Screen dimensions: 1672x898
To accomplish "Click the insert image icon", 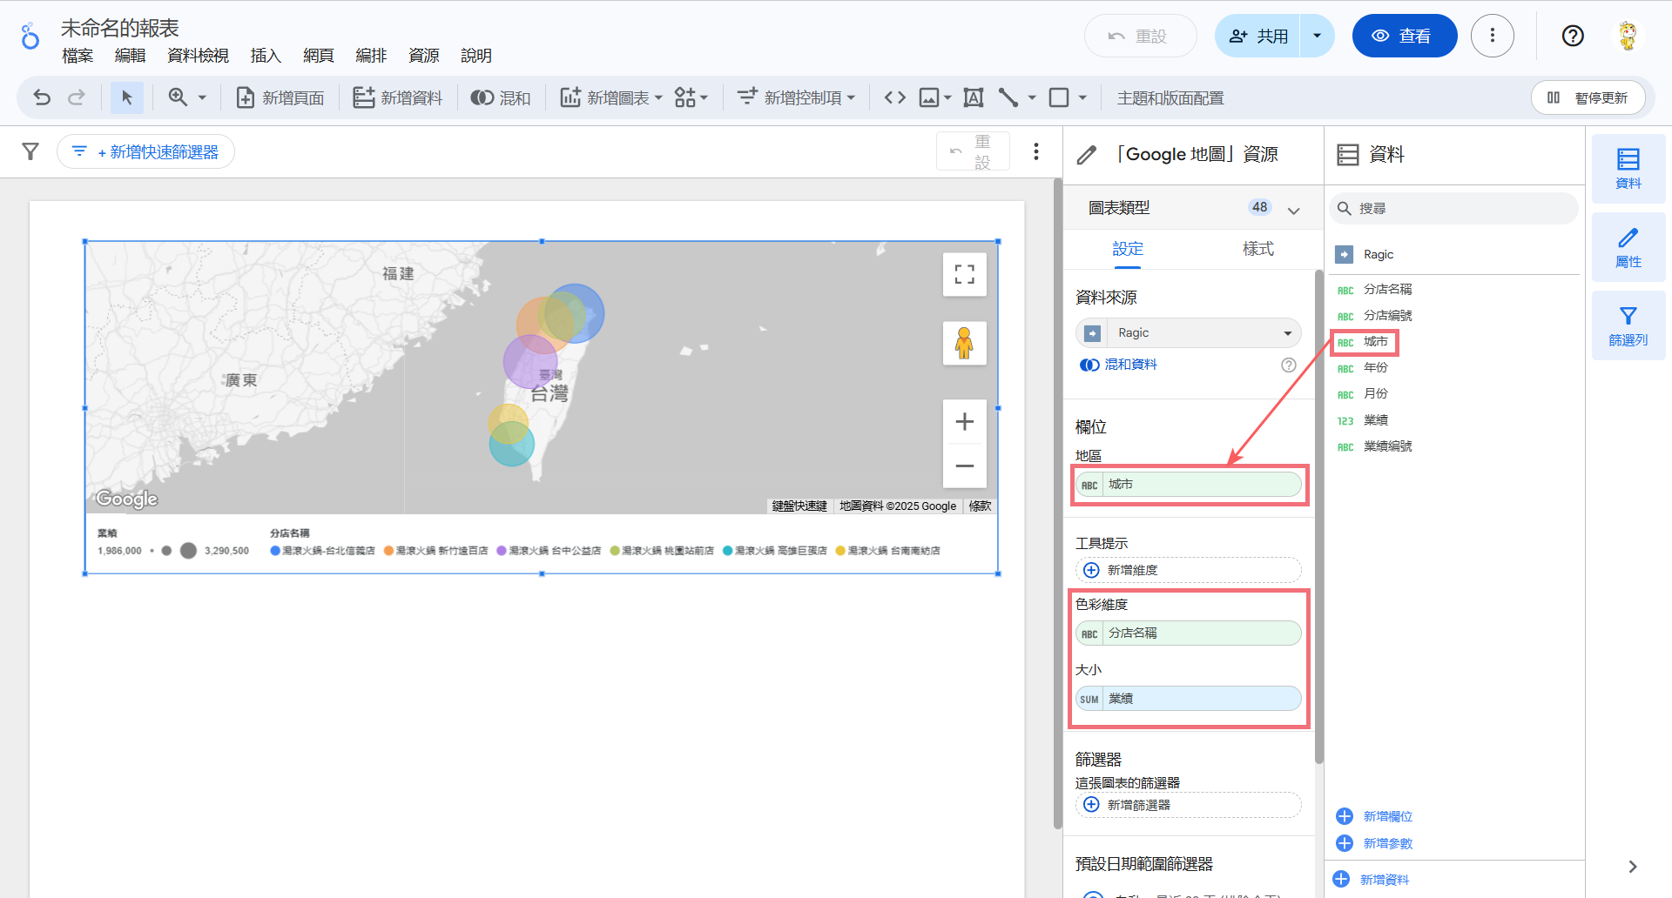I will tap(930, 97).
